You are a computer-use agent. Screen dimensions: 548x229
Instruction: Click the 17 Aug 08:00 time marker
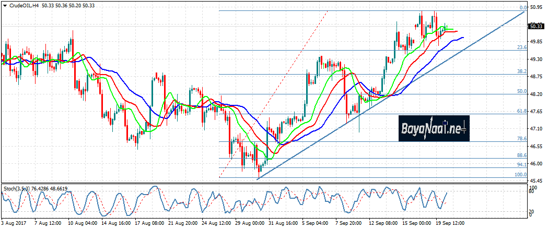(150, 222)
